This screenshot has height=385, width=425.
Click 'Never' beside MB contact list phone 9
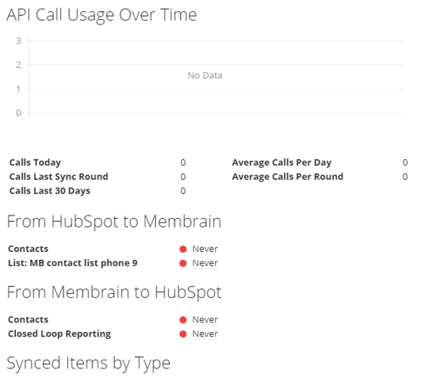coord(205,263)
